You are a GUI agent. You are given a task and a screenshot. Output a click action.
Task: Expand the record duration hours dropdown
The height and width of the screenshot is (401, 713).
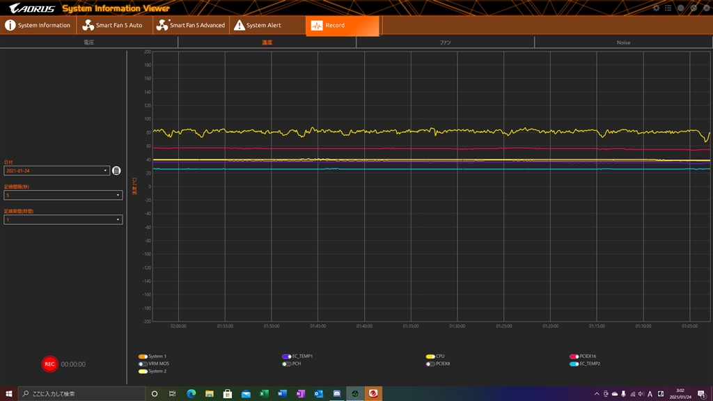(x=63, y=219)
